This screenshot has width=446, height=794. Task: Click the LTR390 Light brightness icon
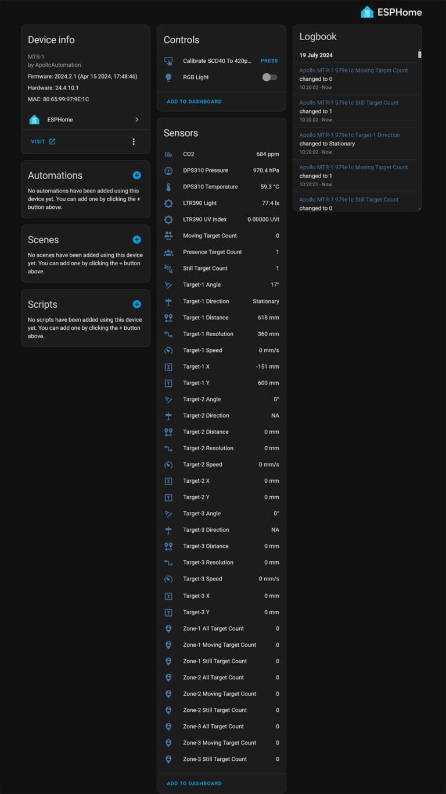[x=168, y=204]
